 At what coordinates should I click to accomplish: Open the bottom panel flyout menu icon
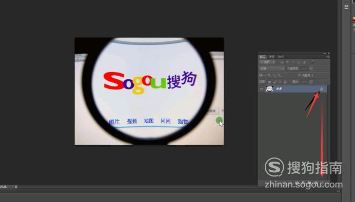(339, 191)
